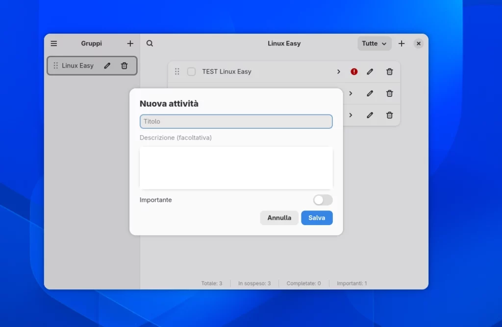This screenshot has width=502, height=327.
Task: Click the Importanti: 1 status entry
Action: [352, 283]
